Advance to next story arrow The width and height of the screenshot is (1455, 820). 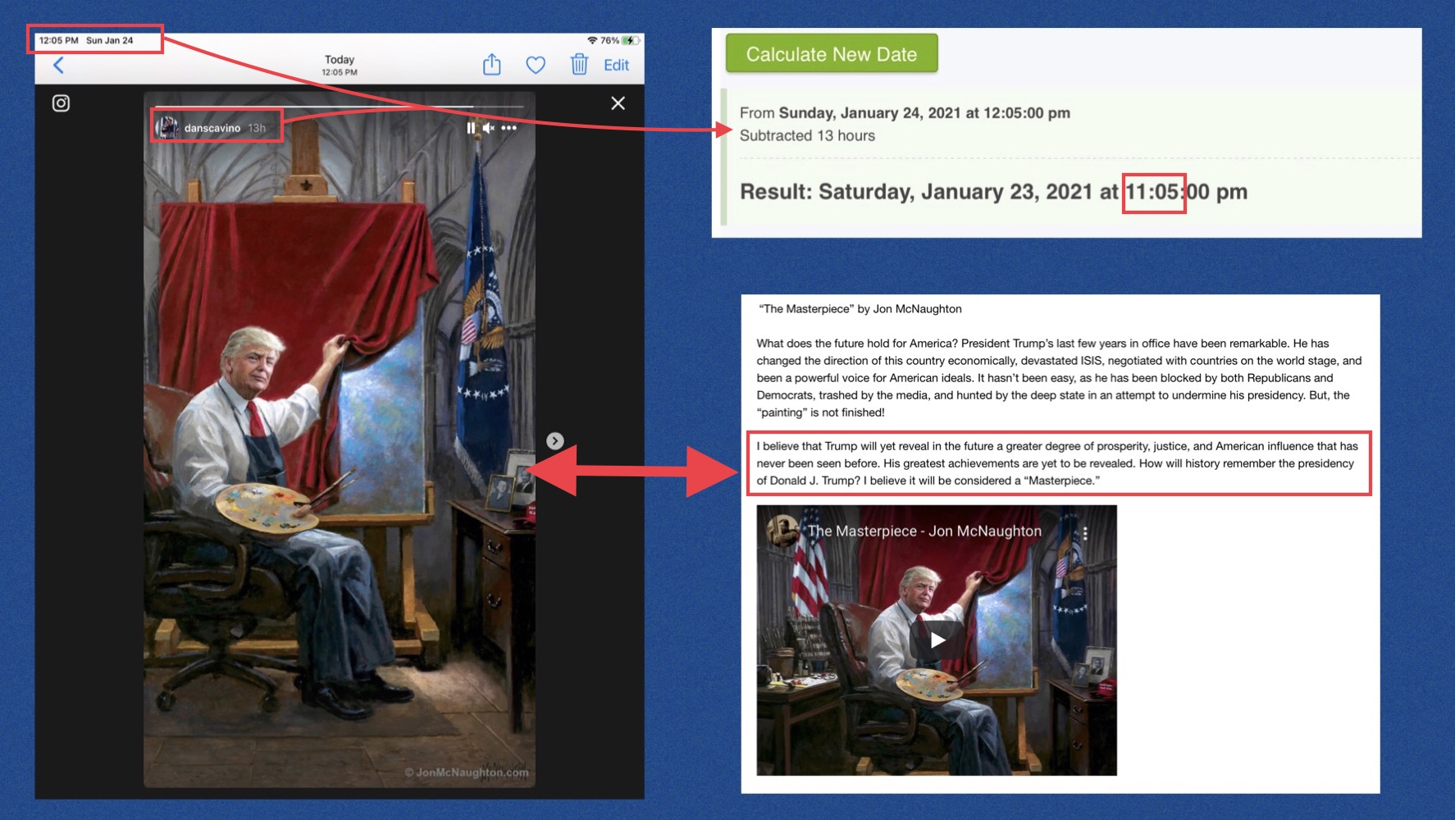tap(555, 441)
